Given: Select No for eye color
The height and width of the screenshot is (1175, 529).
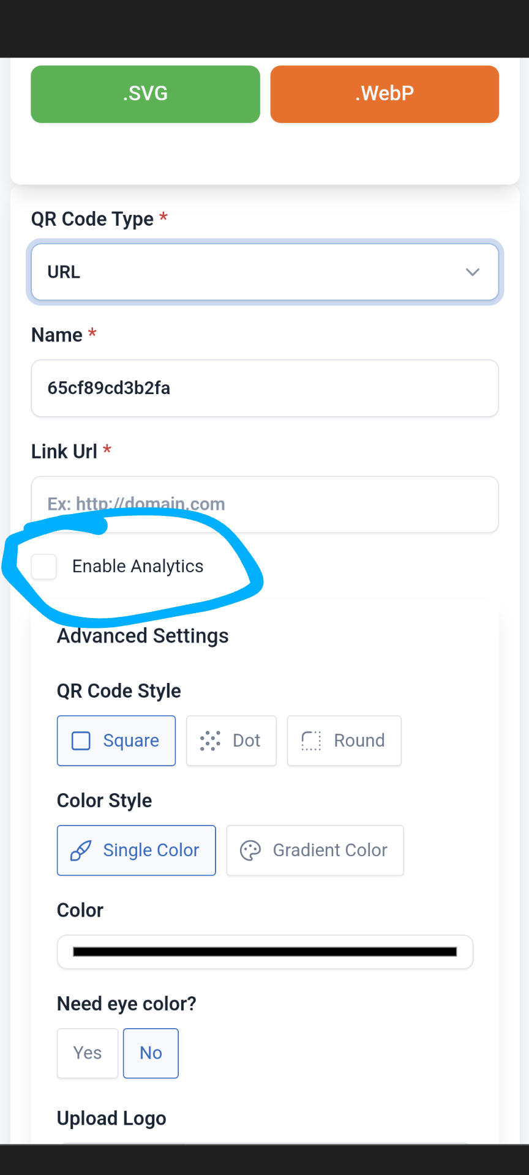Looking at the screenshot, I should tap(151, 1053).
